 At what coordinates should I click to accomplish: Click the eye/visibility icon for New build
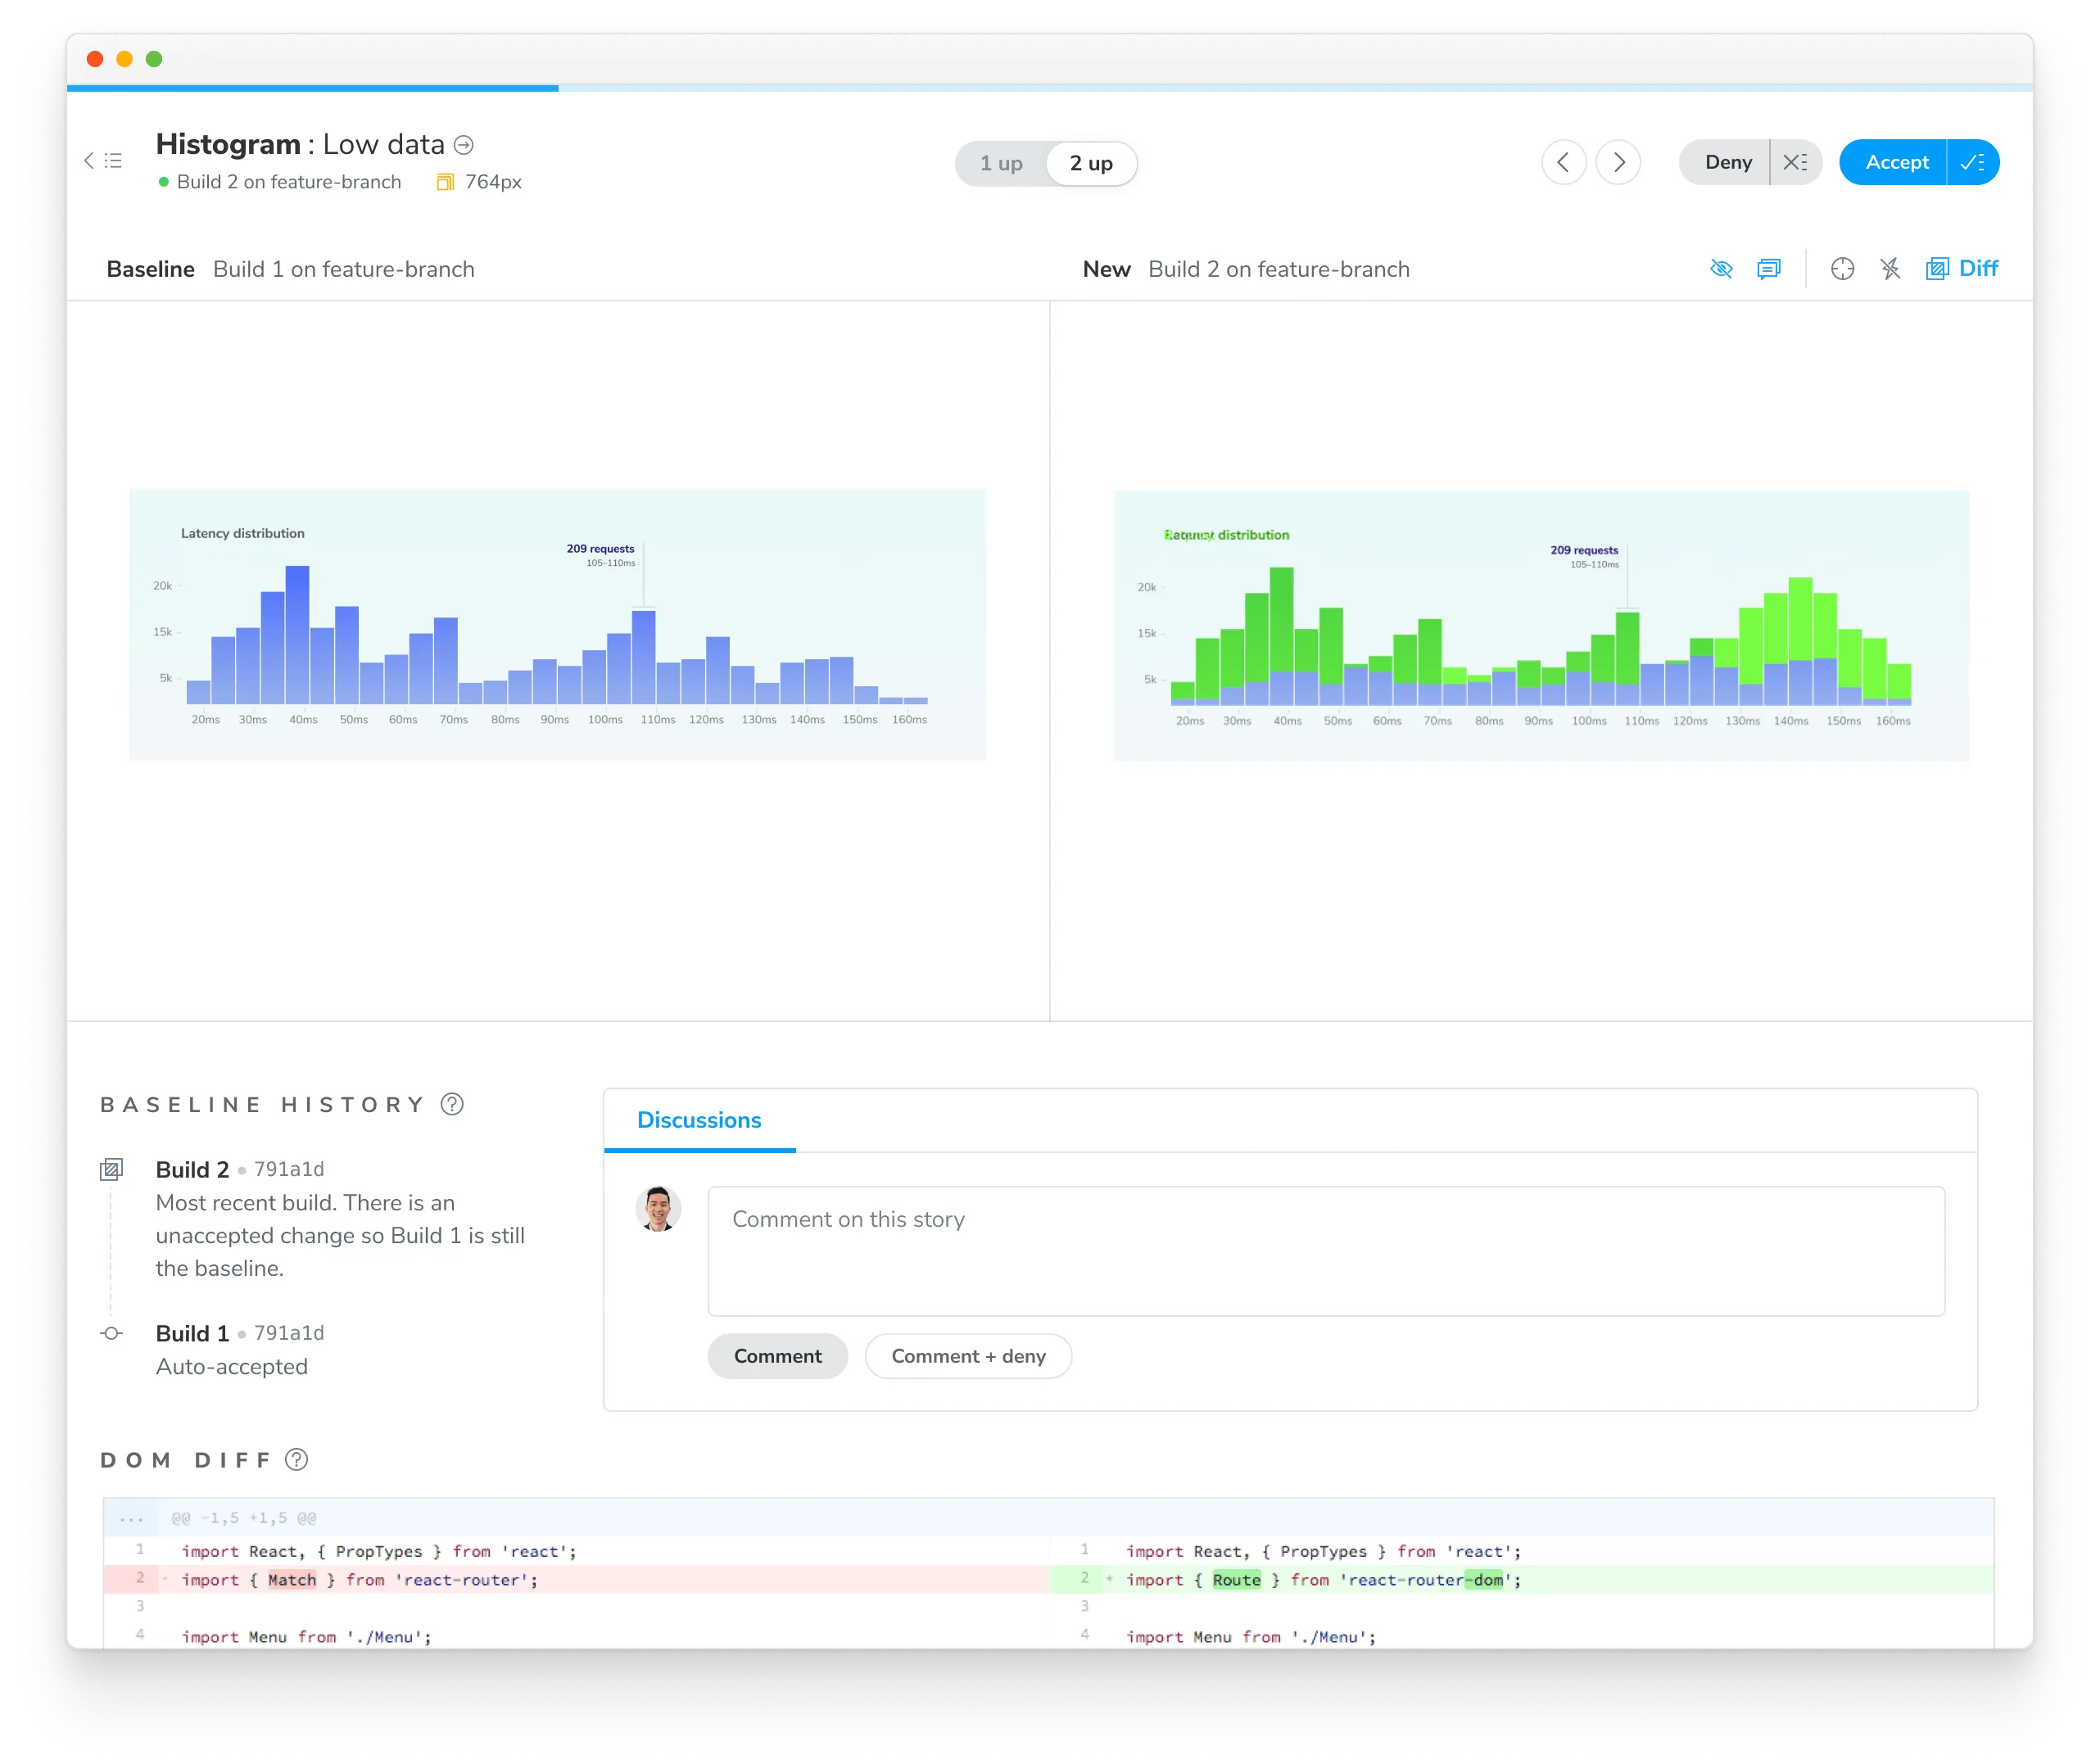point(1720,269)
